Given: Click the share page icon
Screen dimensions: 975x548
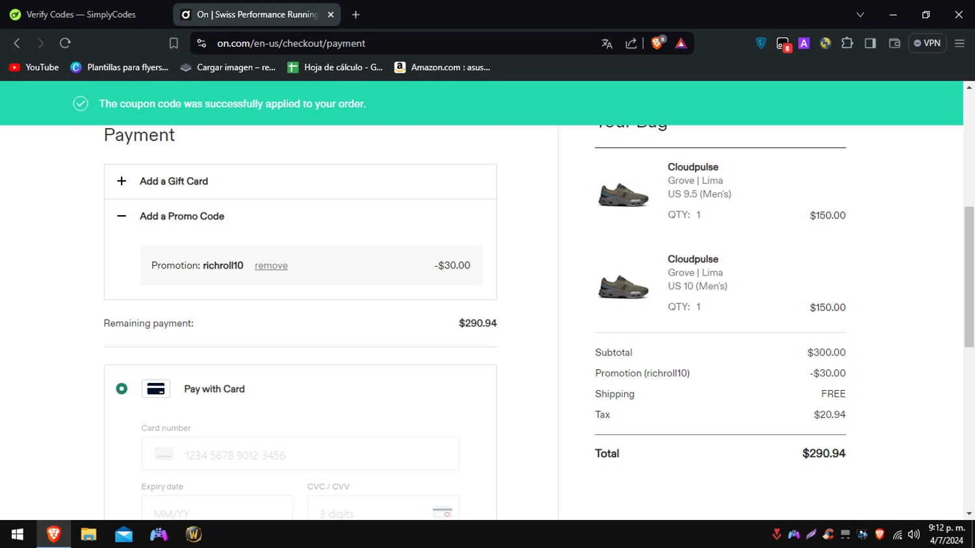Looking at the screenshot, I should tap(631, 44).
